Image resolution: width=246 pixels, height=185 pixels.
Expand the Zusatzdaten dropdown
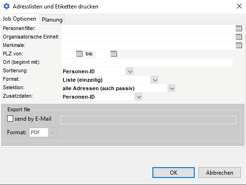coord(139,97)
